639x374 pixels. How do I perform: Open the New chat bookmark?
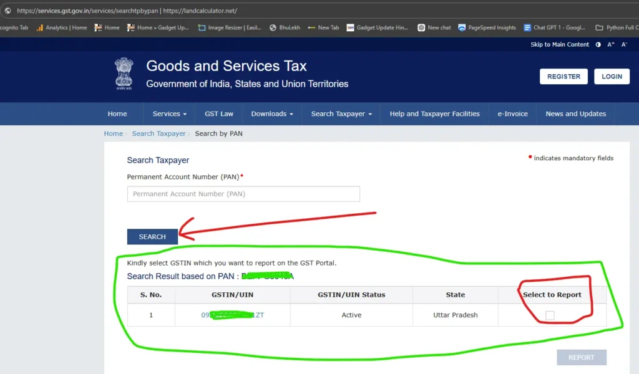[x=434, y=27]
